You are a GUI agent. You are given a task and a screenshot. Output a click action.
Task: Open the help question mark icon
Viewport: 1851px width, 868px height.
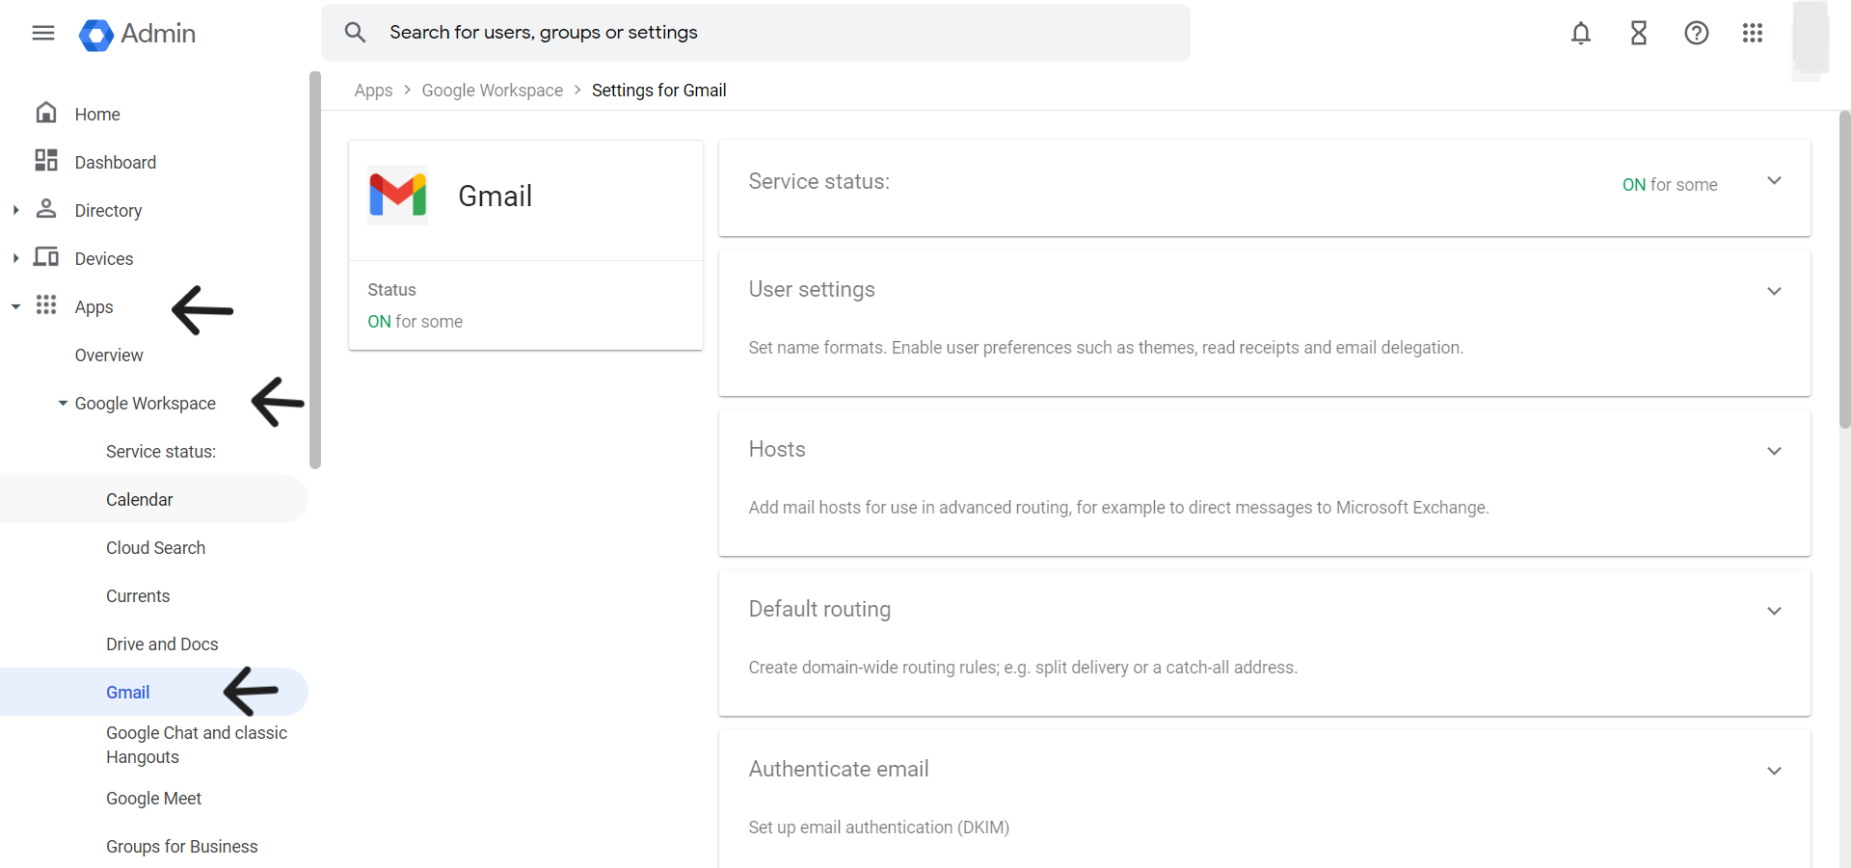pos(1697,34)
